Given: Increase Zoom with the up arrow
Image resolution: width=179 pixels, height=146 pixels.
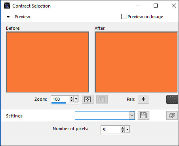Looking at the screenshot, I should 71,98.
